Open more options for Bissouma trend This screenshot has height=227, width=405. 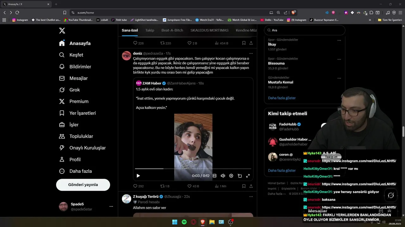(x=339, y=59)
